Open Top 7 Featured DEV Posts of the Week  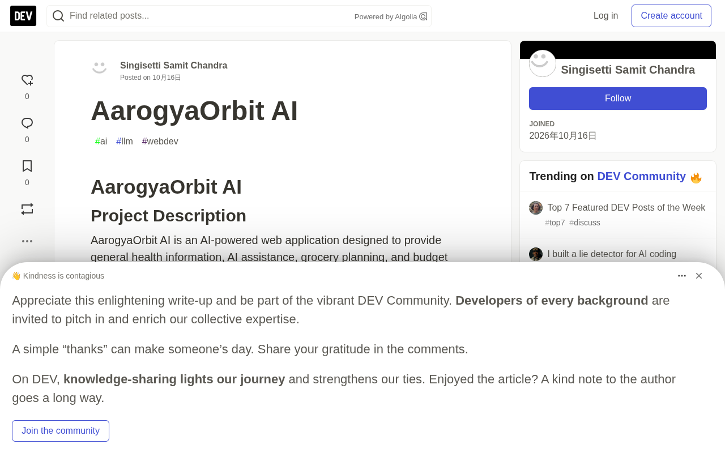626,208
